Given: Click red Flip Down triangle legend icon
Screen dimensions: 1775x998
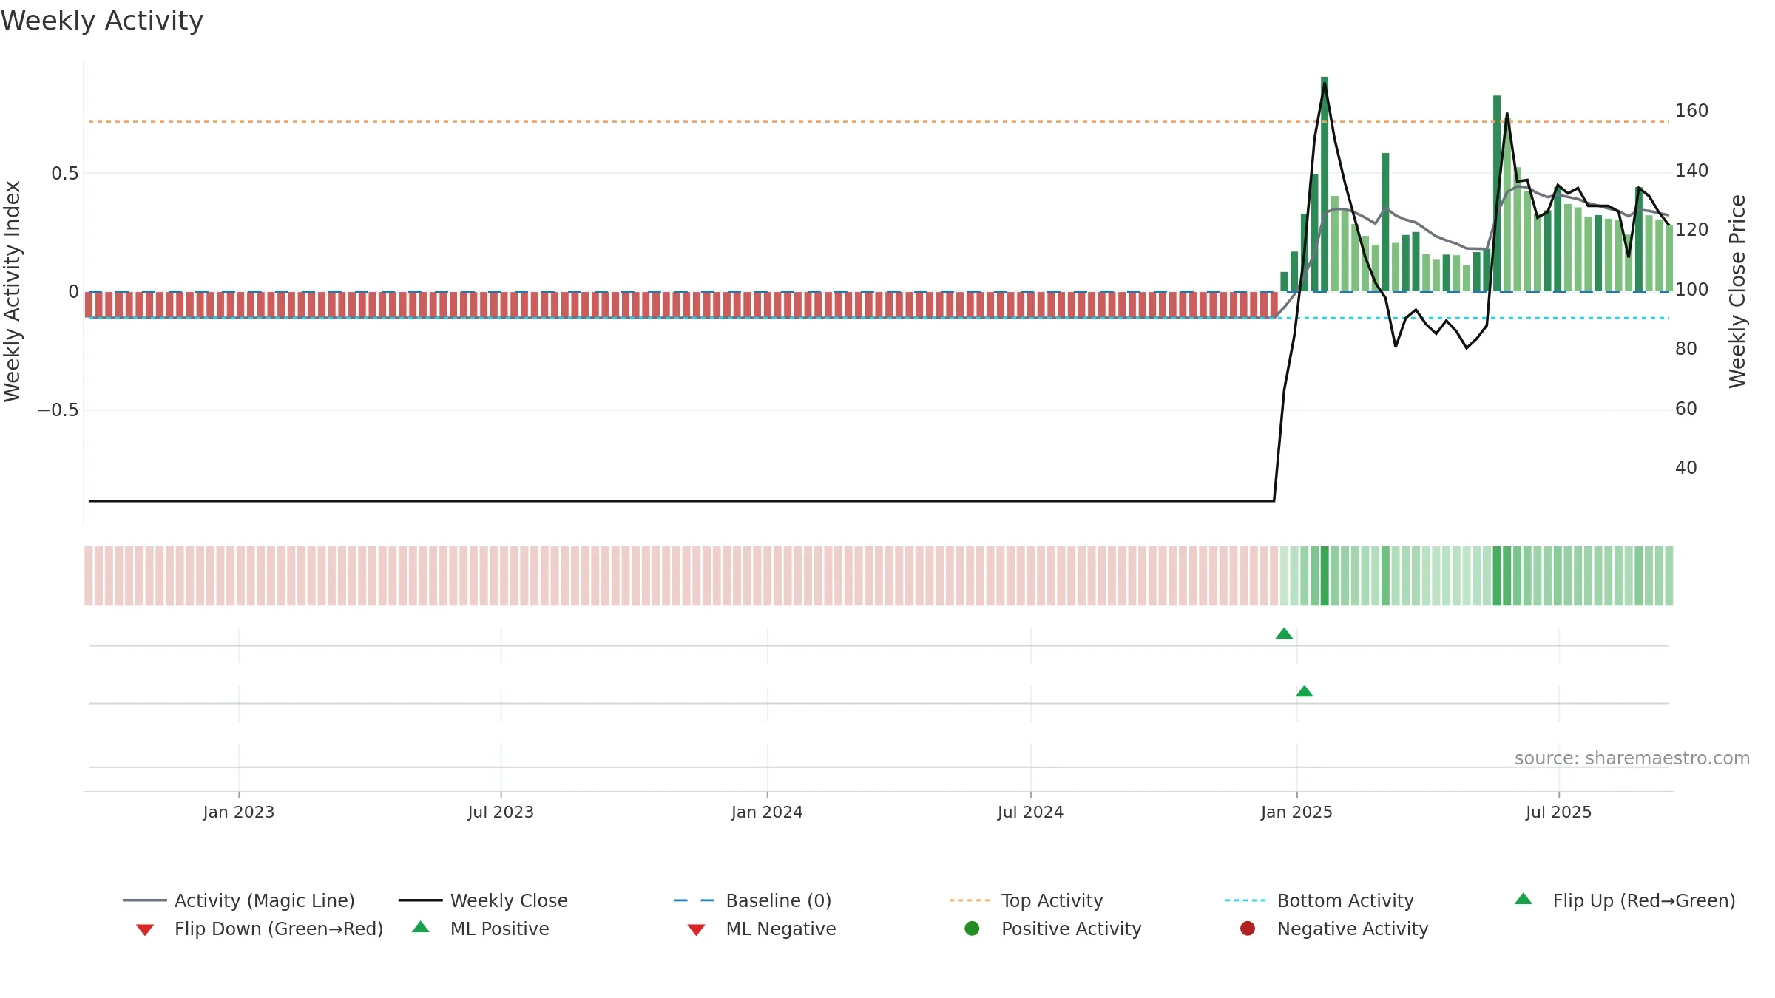Looking at the screenshot, I should 145,930.
